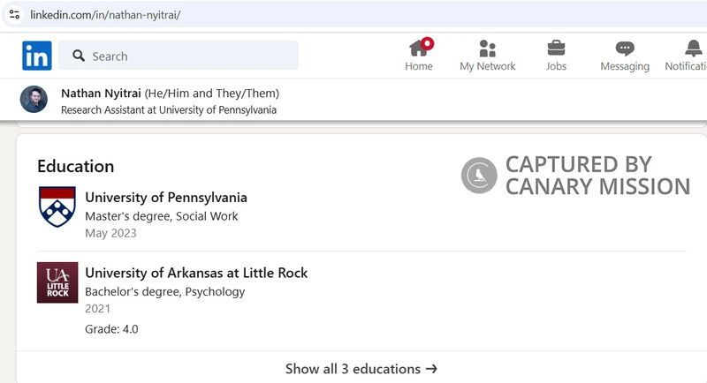Click the LinkedIn logo icon
Viewport: 707px width, 383px height.
pyautogui.click(x=37, y=56)
